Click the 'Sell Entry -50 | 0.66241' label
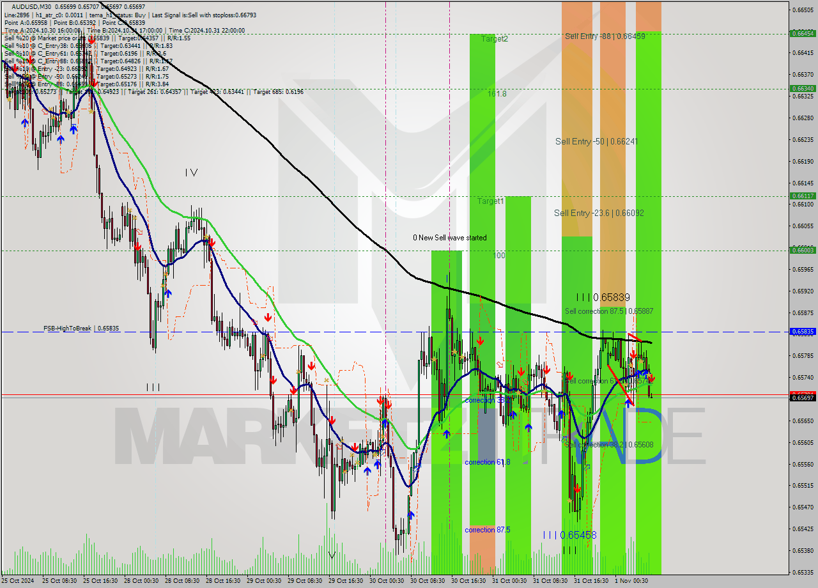Viewport: 818px width, 588px height. [596, 141]
